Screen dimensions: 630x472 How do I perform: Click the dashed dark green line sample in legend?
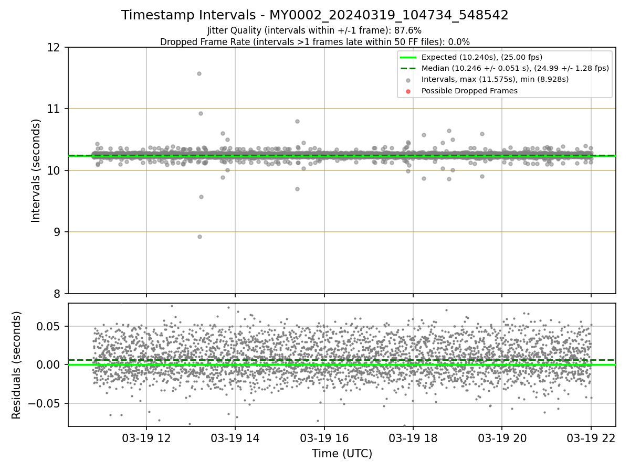pos(408,68)
